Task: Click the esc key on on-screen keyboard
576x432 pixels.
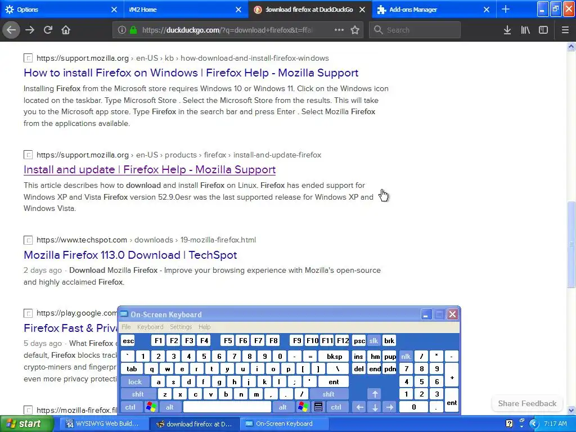Action: [x=128, y=340]
